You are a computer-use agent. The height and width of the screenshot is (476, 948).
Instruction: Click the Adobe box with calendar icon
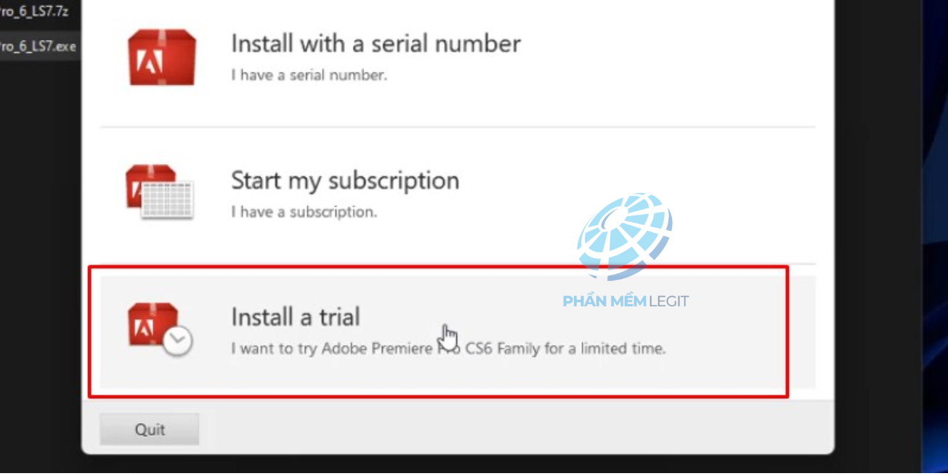(x=160, y=192)
